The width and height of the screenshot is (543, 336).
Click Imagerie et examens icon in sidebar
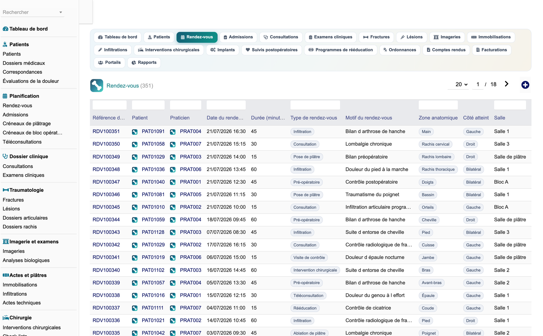(6, 241)
